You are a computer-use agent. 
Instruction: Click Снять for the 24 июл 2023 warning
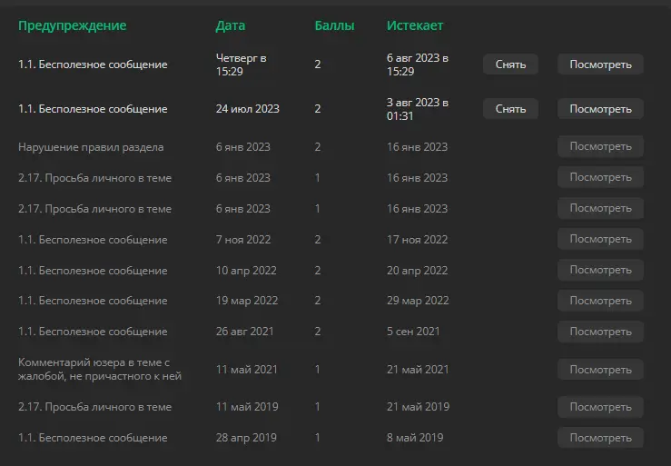pyautogui.click(x=510, y=109)
